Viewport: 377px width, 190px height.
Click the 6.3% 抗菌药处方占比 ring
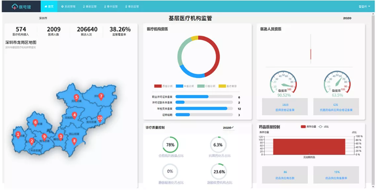pyautogui.click(x=218, y=145)
